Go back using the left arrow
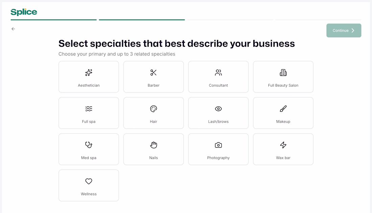The width and height of the screenshot is (372, 213). [x=13, y=29]
